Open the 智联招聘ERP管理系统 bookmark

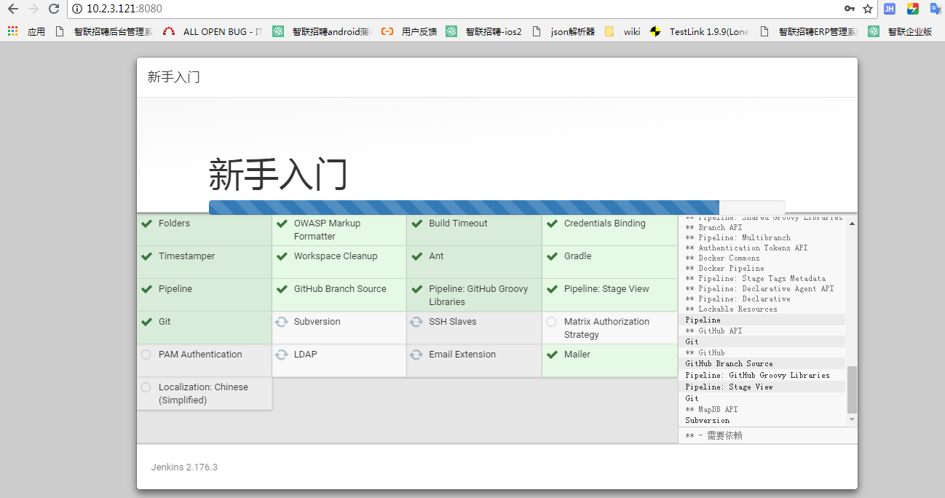tap(809, 31)
